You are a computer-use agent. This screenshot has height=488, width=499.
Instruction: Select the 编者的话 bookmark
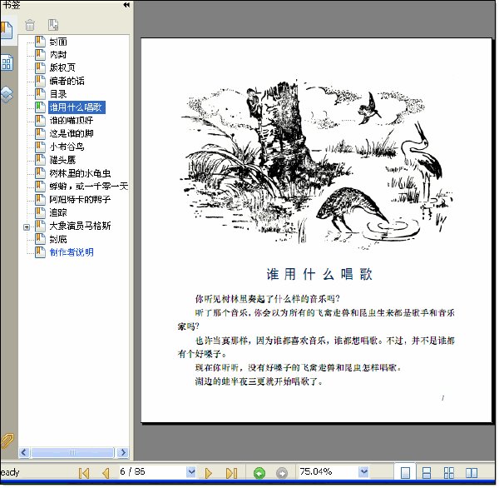(67, 81)
